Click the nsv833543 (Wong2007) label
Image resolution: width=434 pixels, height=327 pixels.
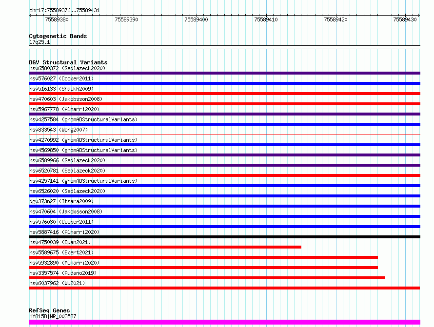coord(59,130)
